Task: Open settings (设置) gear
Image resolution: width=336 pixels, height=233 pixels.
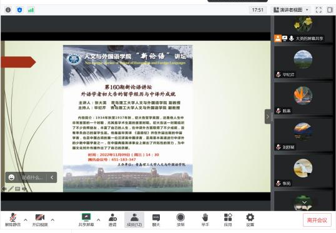Action: 250,220
